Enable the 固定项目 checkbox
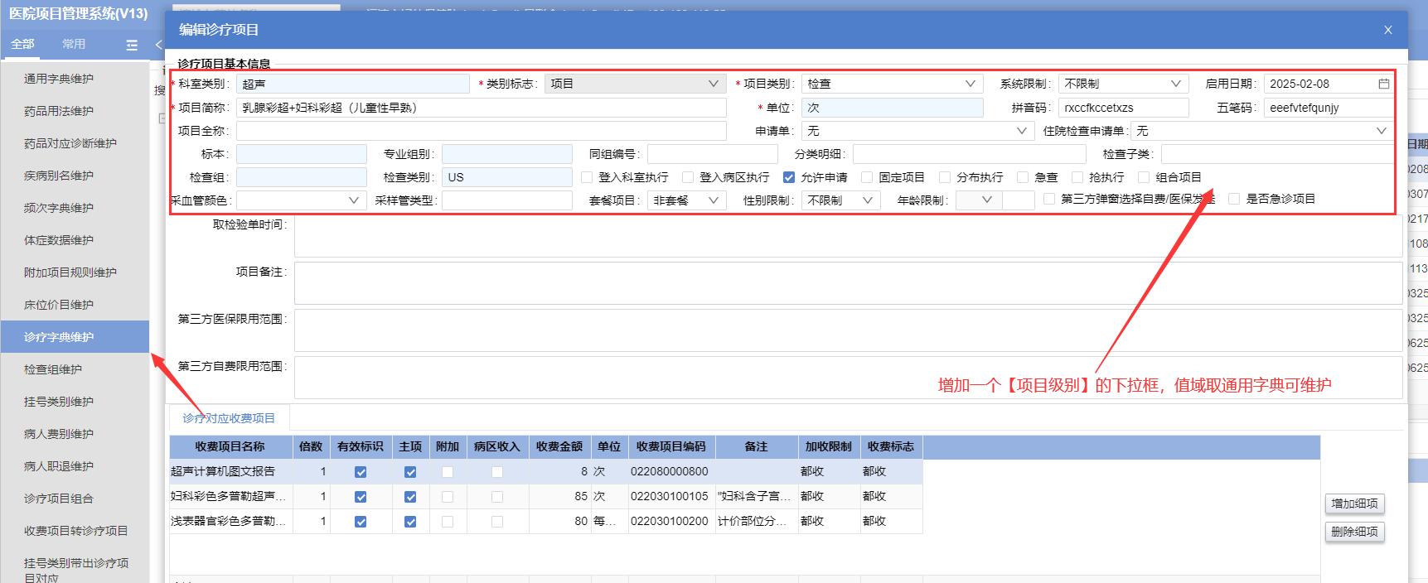The height and width of the screenshot is (583, 1428). tap(867, 177)
